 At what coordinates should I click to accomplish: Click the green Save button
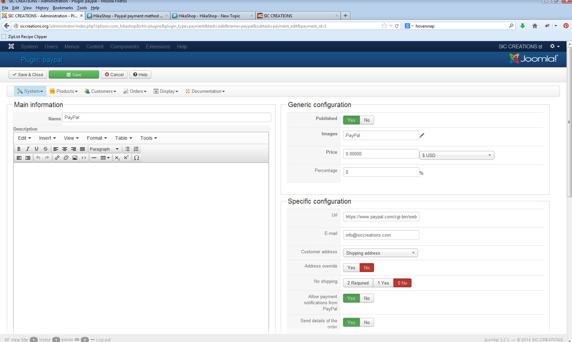click(x=74, y=74)
